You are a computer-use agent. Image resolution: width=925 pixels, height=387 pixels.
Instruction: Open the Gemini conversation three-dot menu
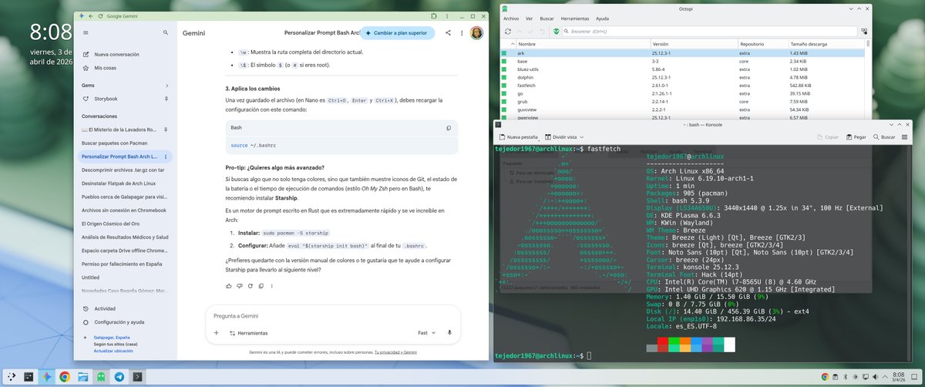click(x=461, y=33)
